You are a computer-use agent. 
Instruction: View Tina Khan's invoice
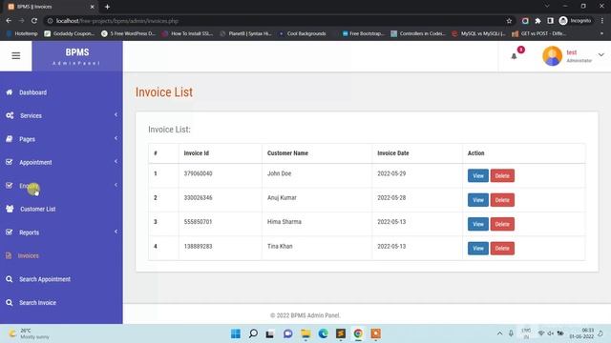[x=478, y=248]
